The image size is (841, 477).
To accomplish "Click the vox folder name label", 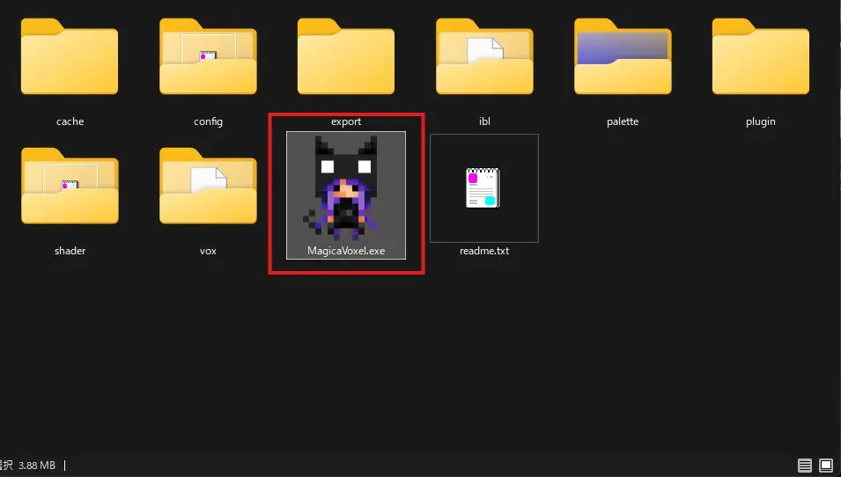I will 208,251.
